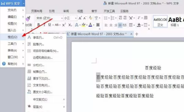Expand the bullets style arrow

coord(109,18)
